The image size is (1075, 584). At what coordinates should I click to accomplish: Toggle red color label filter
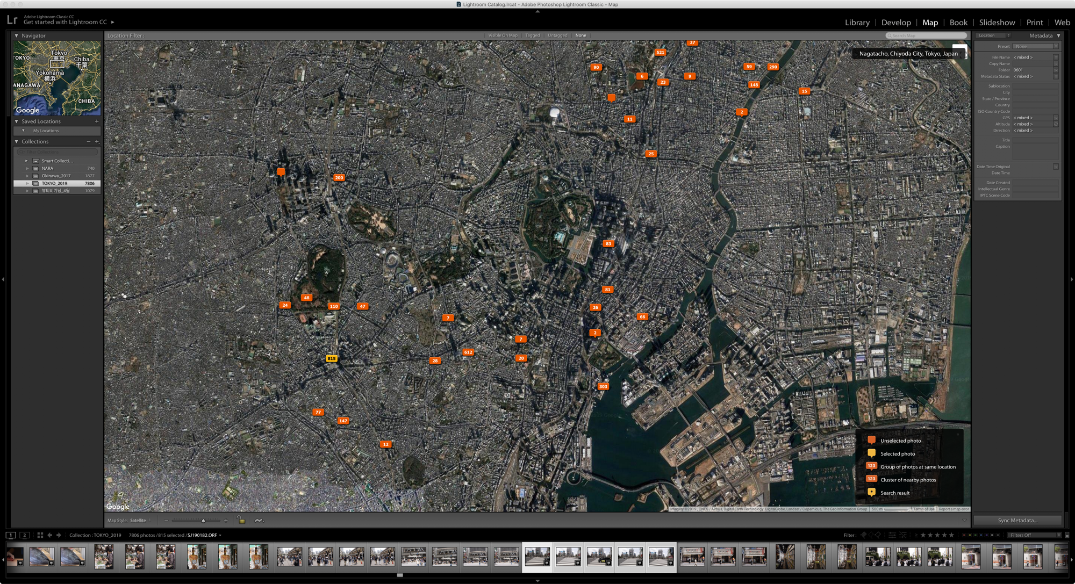(964, 535)
